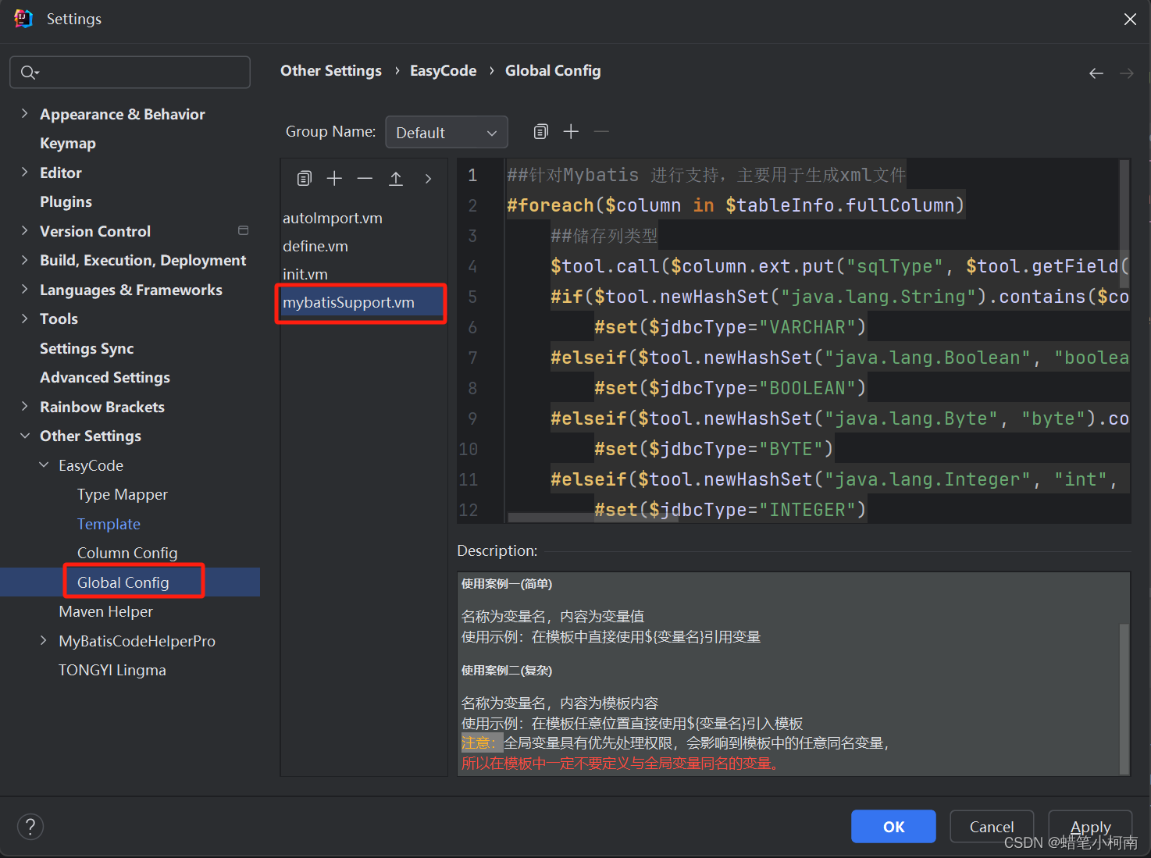Click the OK button

pyautogui.click(x=893, y=826)
